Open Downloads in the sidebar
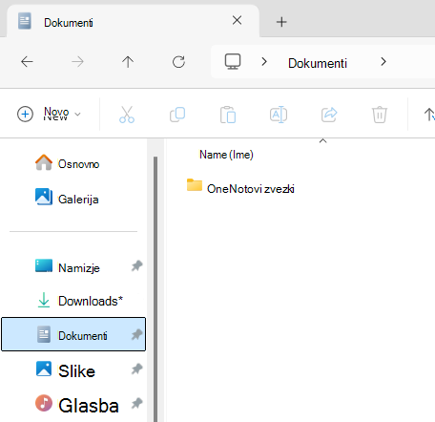 [x=80, y=301]
